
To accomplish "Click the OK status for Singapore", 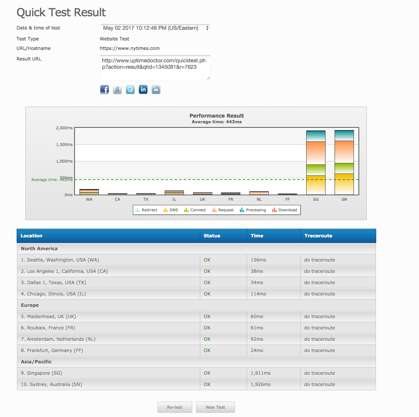I will coord(207,373).
